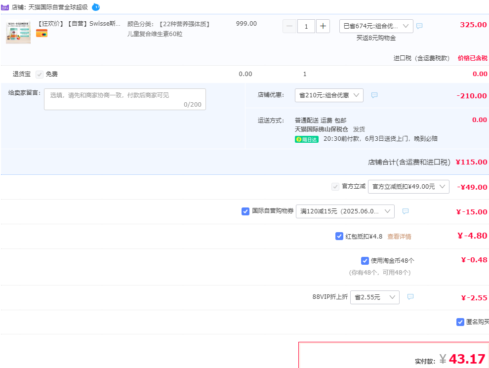Click the 价格已含税 label

coord(473,58)
